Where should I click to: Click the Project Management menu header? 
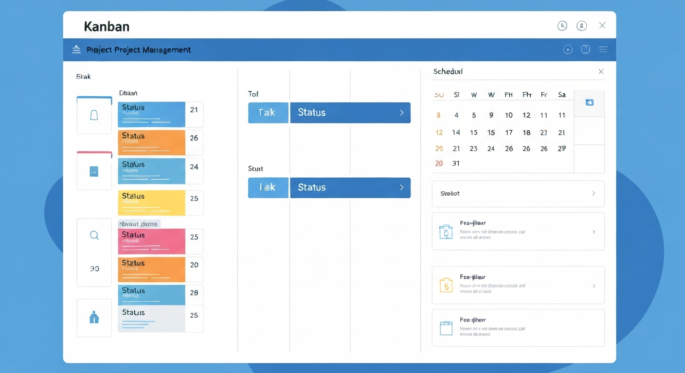tap(138, 49)
